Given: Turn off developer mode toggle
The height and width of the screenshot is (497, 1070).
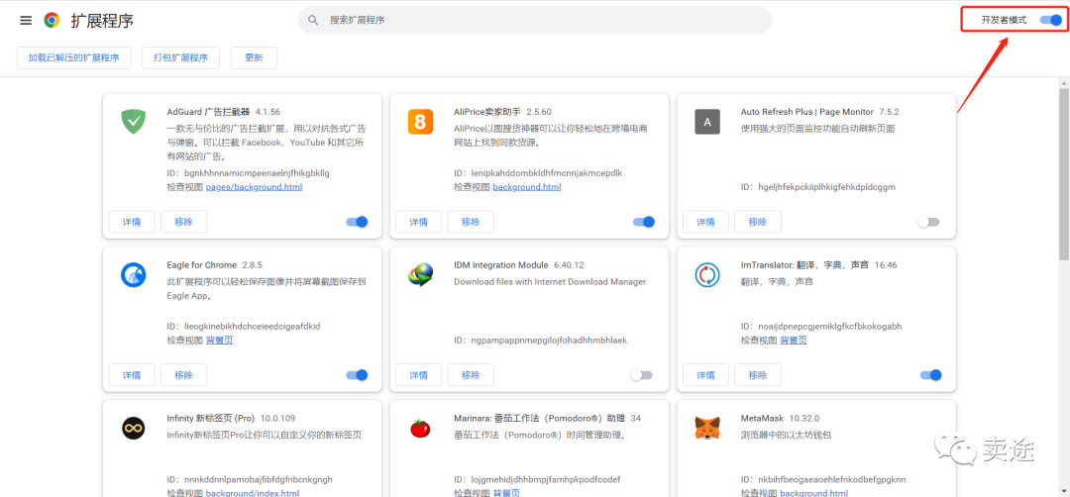Looking at the screenshot, I should coord(1051,21).
